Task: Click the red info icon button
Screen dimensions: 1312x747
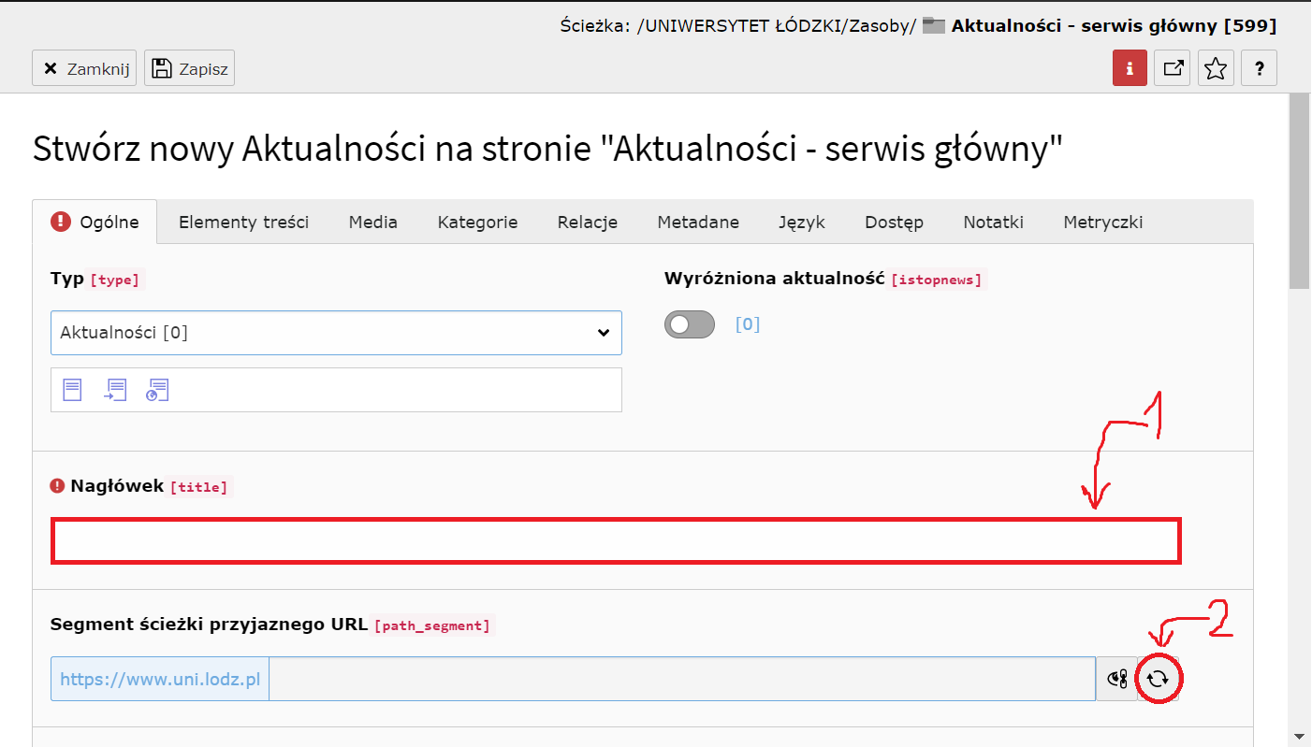Action: [x=1130, y=68]
